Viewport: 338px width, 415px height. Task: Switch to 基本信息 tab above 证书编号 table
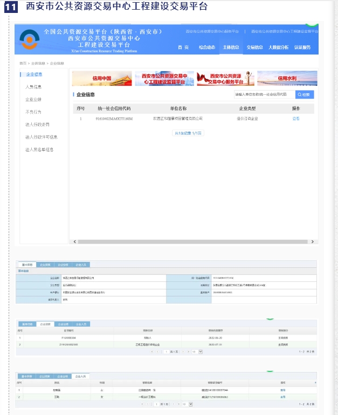(x=27, y=324)
